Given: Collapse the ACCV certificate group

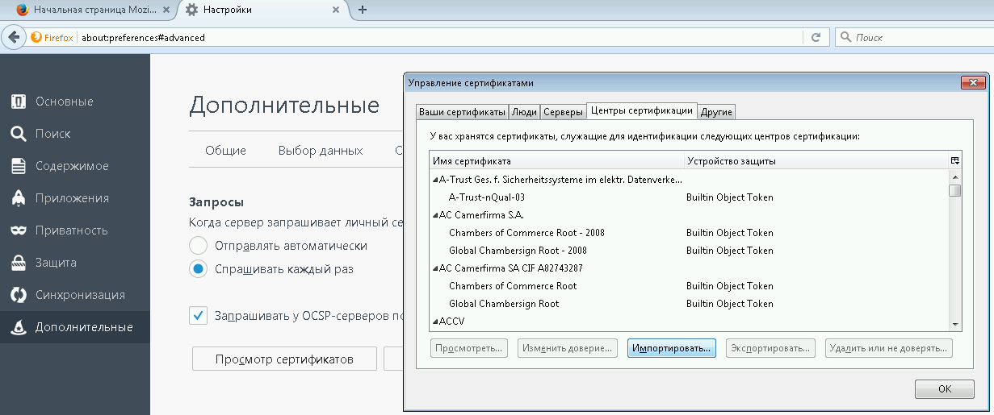Looking at the screenshot, I should pyautogui.click(x=436, y=322).
